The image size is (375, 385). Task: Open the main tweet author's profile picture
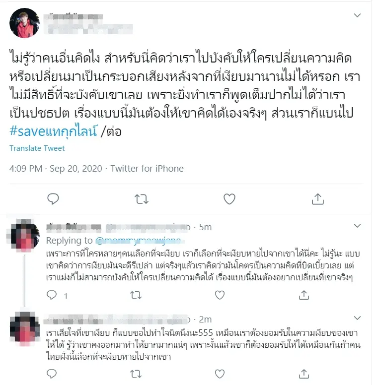coord(24,23)
